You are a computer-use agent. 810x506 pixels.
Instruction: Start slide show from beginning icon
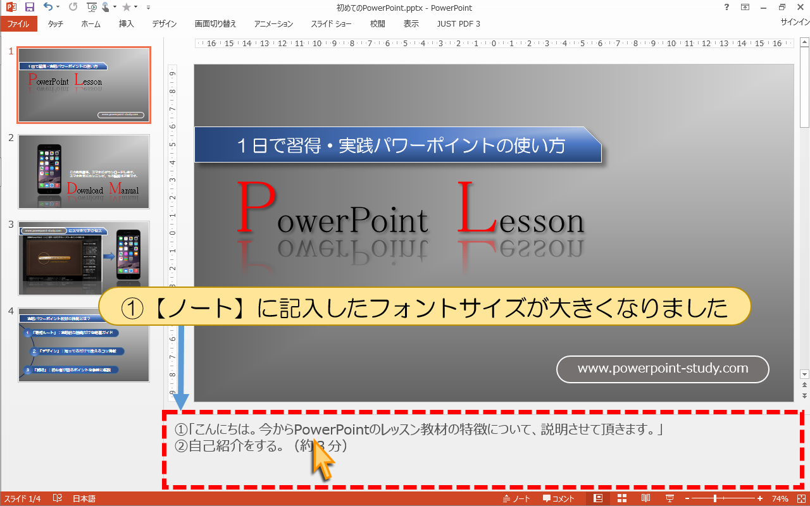click(x=91, y=8)
